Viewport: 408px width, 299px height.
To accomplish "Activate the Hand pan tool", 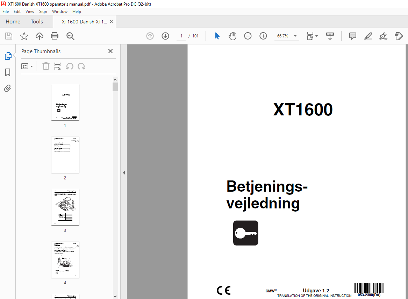I will pyautogui.click(x=232, y=36).
